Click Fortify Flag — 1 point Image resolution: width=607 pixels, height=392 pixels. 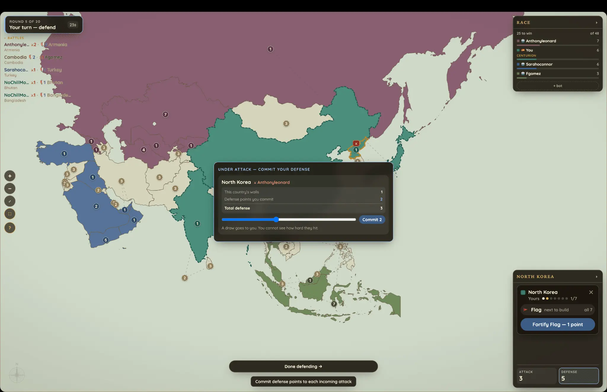(x=558, y=324)
